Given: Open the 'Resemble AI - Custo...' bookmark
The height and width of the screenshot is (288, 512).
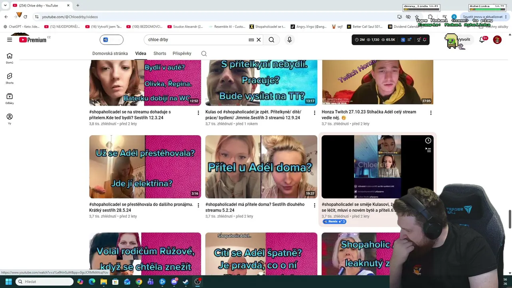Looking at the screenshot, I should coord(226,27).
